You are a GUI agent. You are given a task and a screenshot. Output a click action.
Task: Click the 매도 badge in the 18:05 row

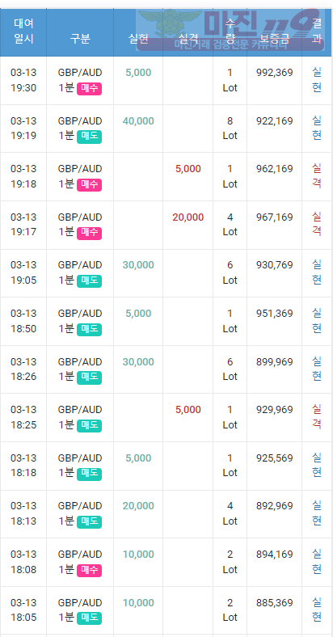[x=89, y=618]
